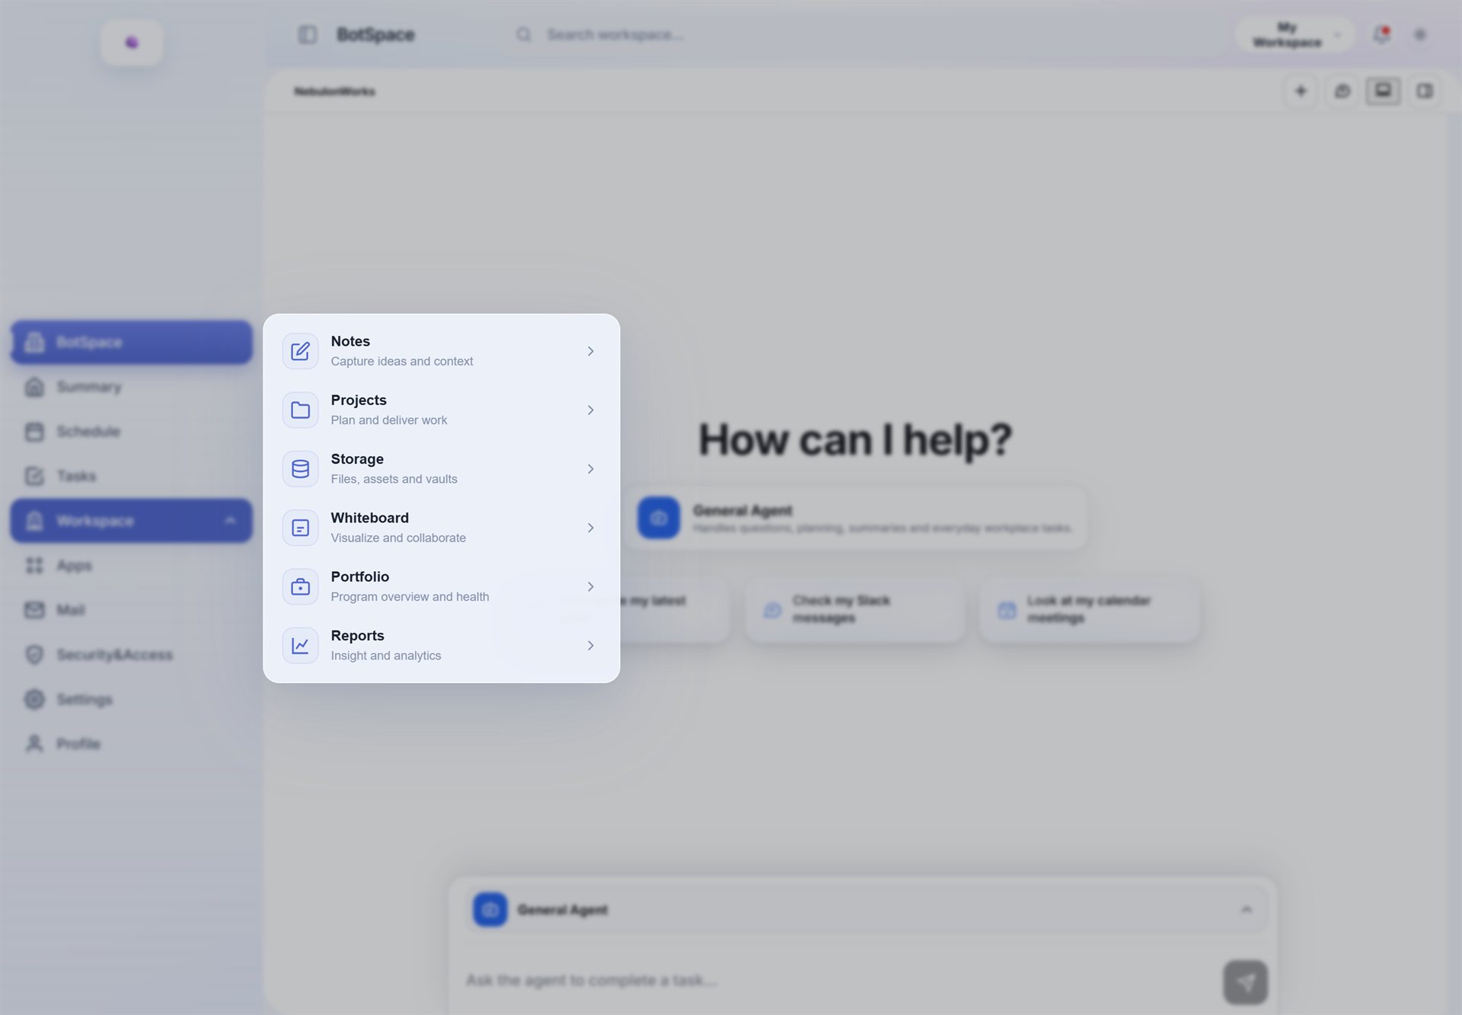Expand the Reports chevron arrow
This screenshot has width=1462, height=1015.
click(590, 645)
